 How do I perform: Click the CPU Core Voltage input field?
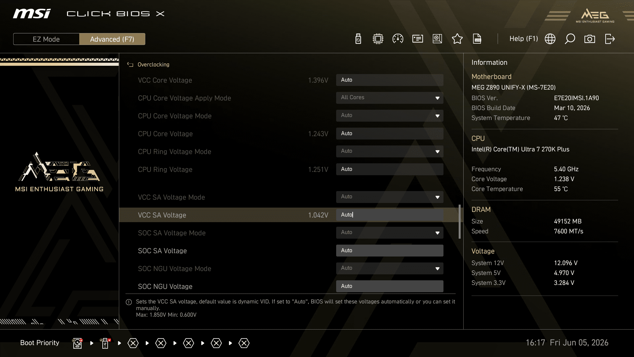click(390, 134)
